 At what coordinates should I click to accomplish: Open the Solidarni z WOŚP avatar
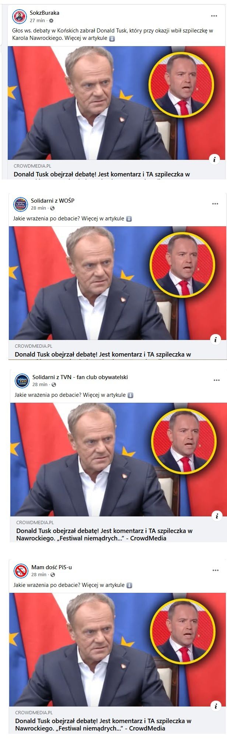click(21, 204)
